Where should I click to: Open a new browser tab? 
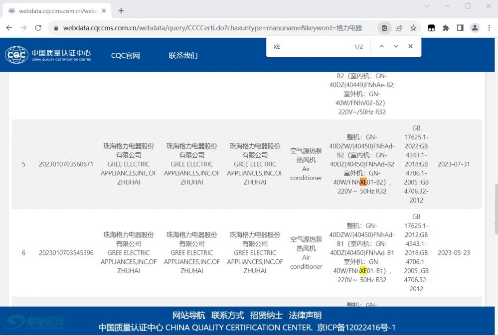pos(121,10)
